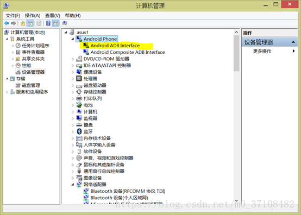The image size is (301, 215).
Task: Expand the 服务和应用程序 node
Action: click(x=7, y=92)
